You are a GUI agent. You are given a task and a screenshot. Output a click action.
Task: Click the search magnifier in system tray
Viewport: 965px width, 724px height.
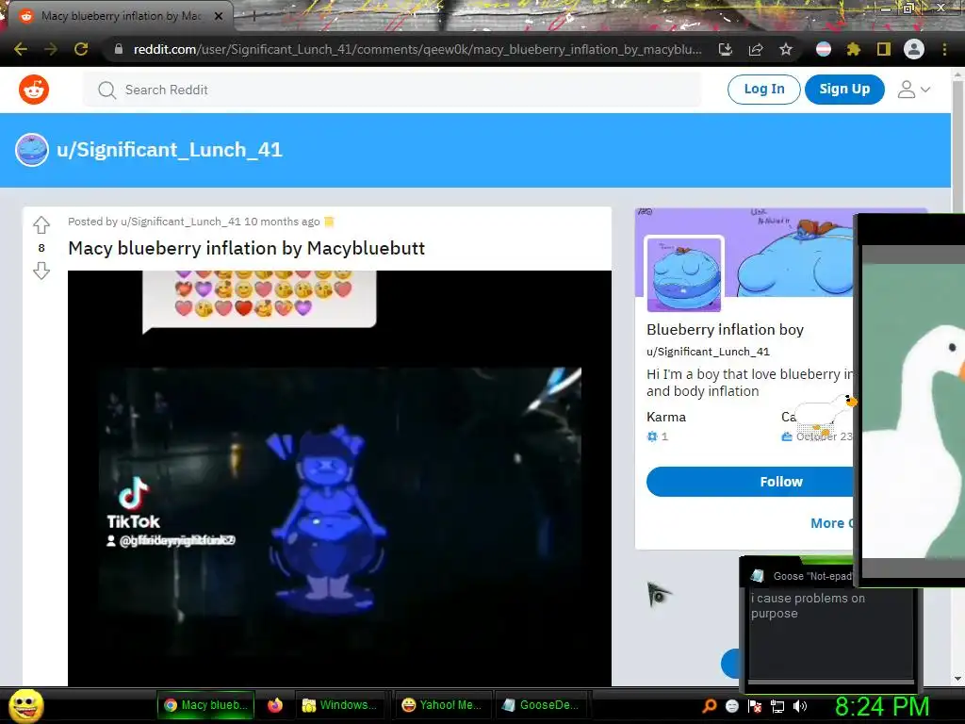click(x=710, y=705)
